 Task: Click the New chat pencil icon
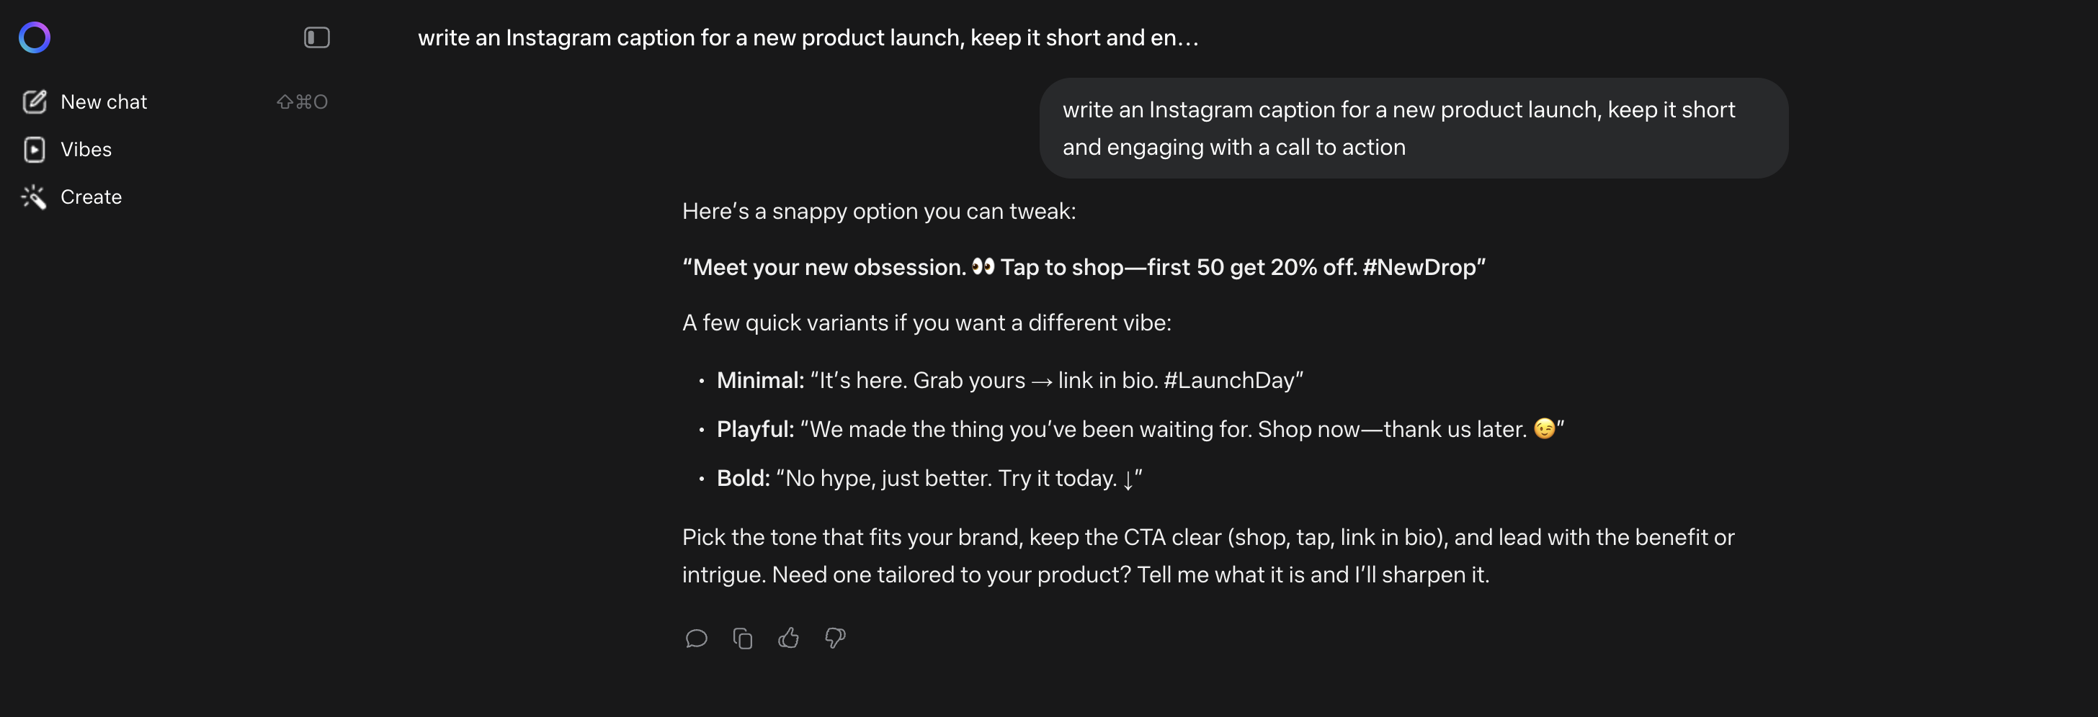point(34,102)
